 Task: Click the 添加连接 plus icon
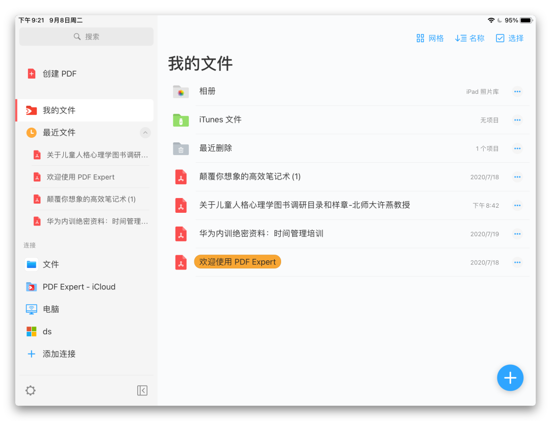click(x=32, y=354)
